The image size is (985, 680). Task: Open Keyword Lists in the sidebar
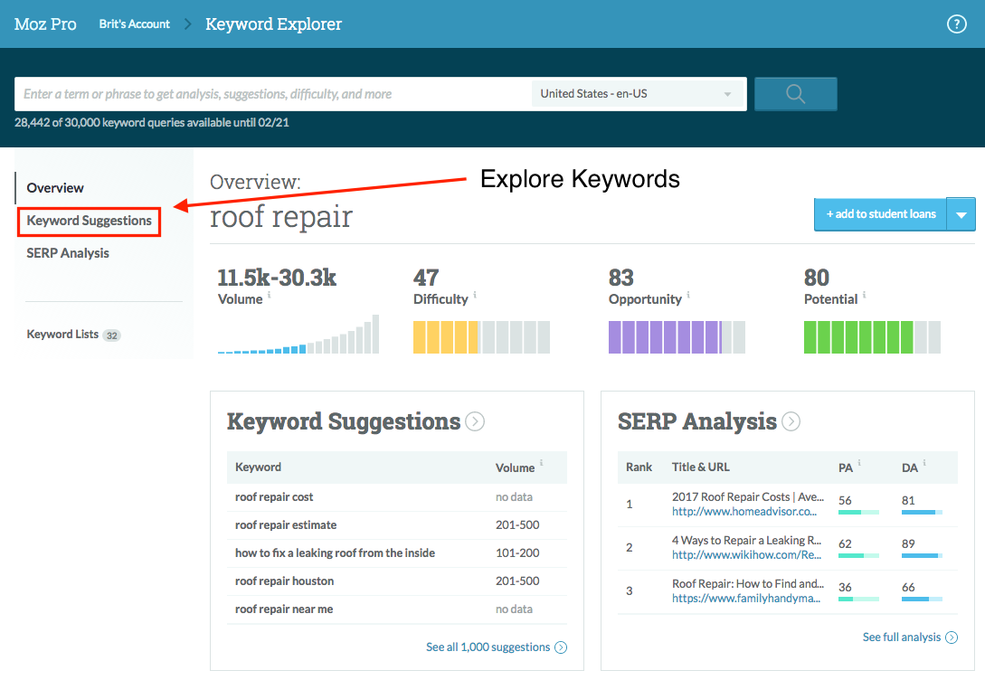pos(63,335)
